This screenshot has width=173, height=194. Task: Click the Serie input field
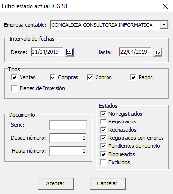click(68, 125)
